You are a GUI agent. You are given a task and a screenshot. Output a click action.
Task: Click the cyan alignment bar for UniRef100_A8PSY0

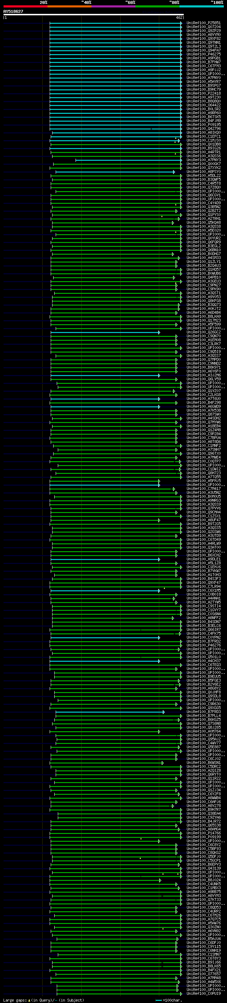point(115,172)
